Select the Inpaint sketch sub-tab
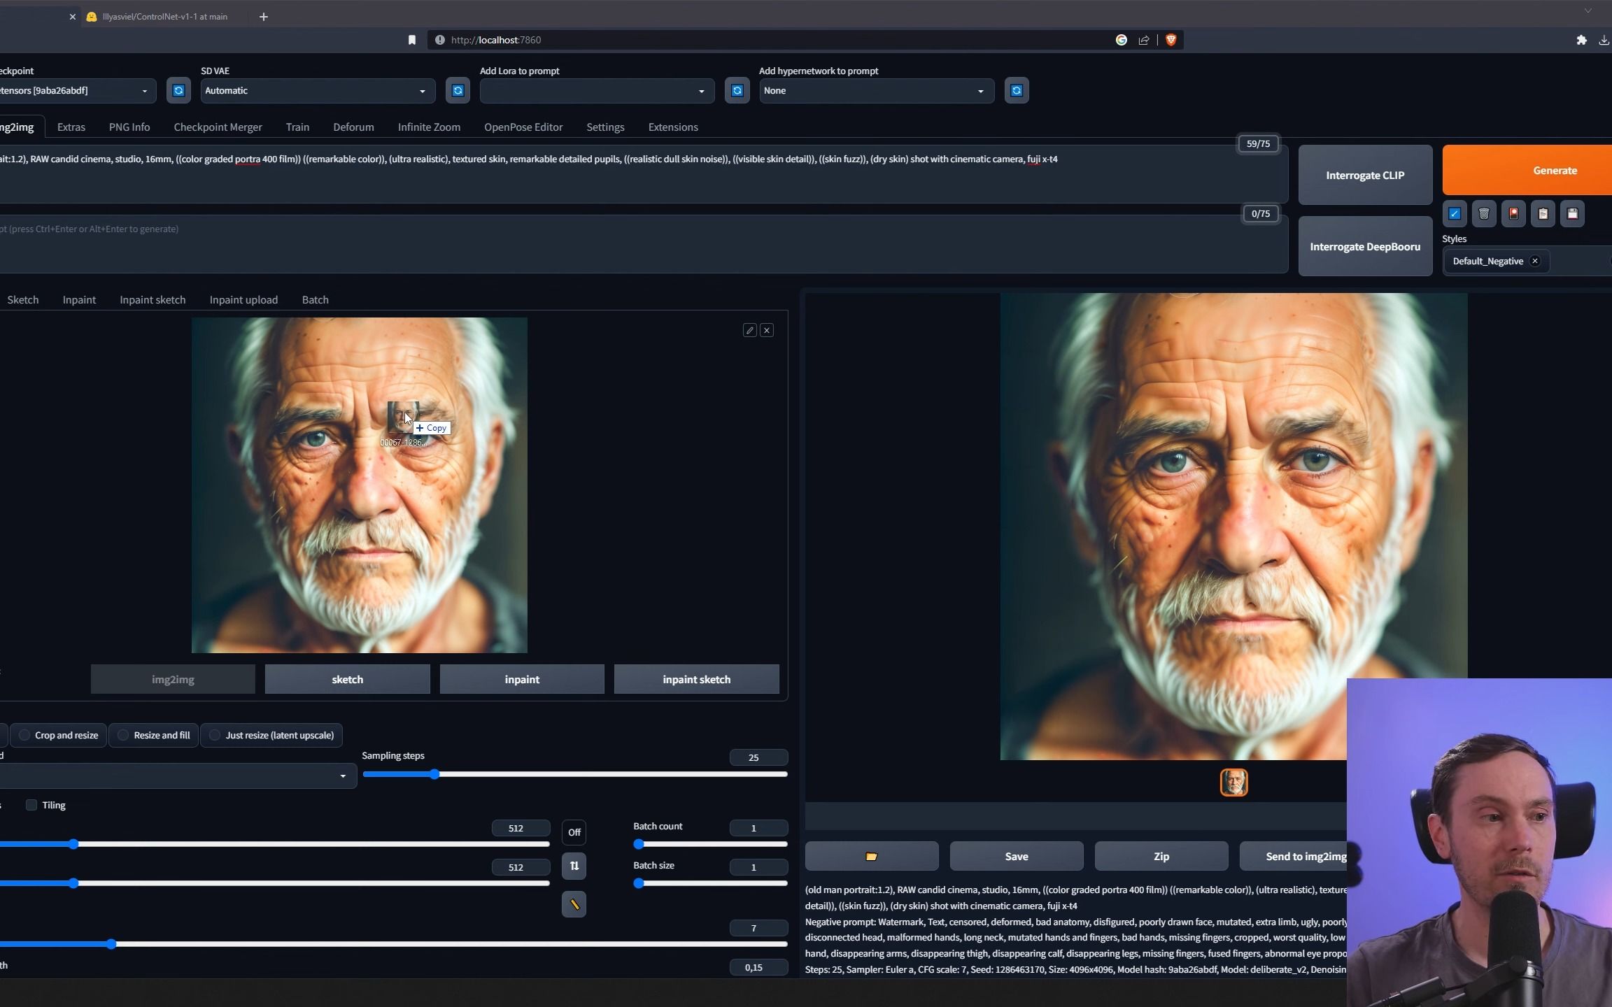The image size is (1612, 1007). pyautogui.click(x=153, y=300)
